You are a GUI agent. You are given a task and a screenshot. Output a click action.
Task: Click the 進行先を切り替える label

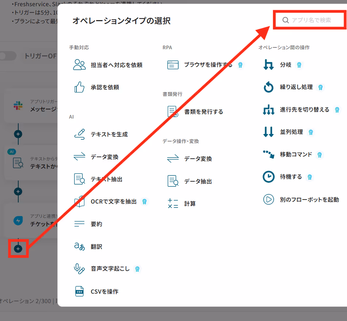pyautogui.click(x=305, y=110)
